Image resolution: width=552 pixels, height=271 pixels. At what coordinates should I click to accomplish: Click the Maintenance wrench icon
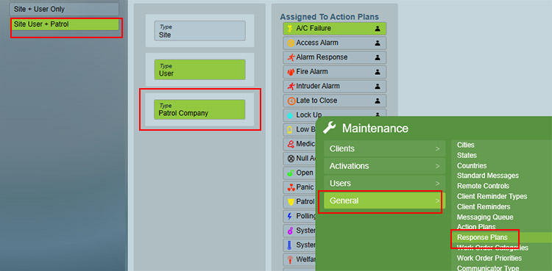(330, 128)
